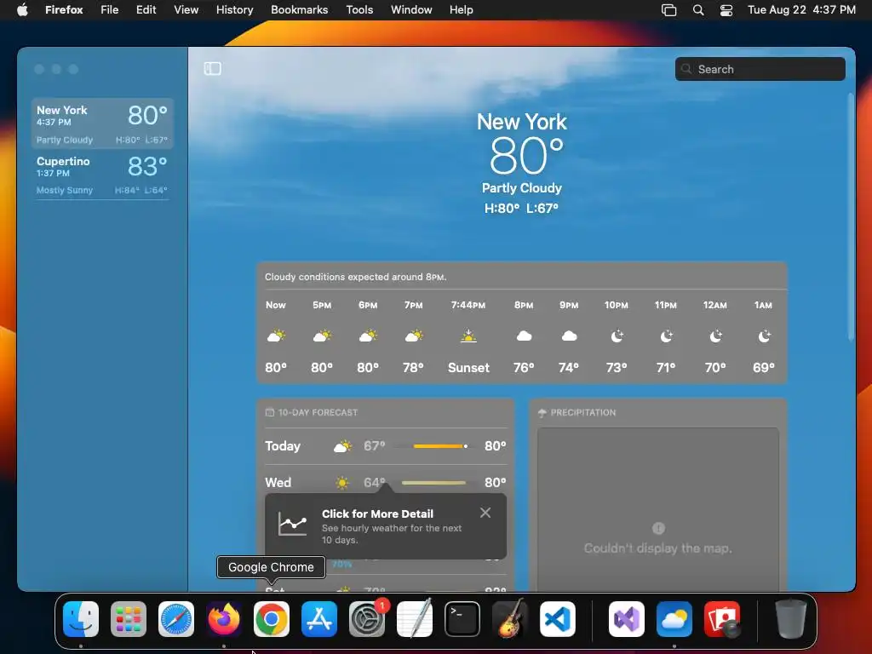Click the 5PM partly cloudy icon
Image resolution: width=872 pixels, height=654 pixels.
click(322, 336)
